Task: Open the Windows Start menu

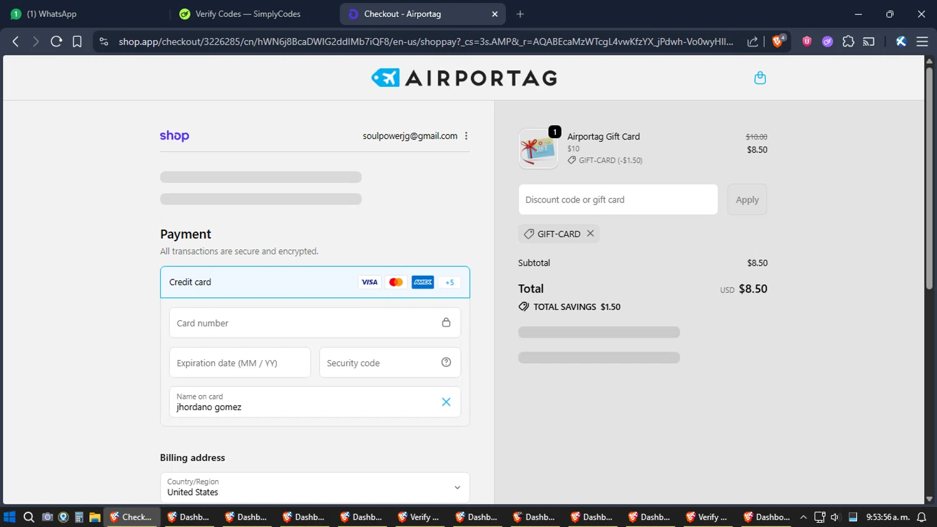Action: (x=9, y=517)
